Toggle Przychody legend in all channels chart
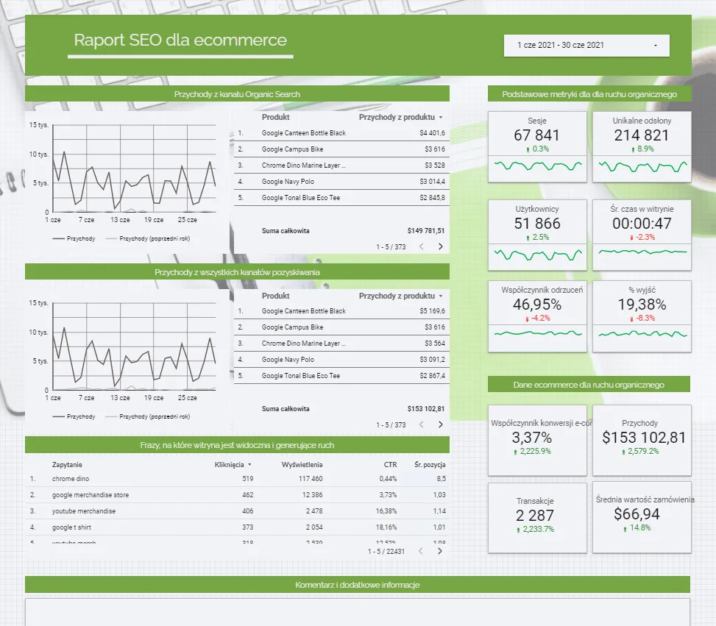This screenshot has height=626, width=716. click(x=74, y=417)
